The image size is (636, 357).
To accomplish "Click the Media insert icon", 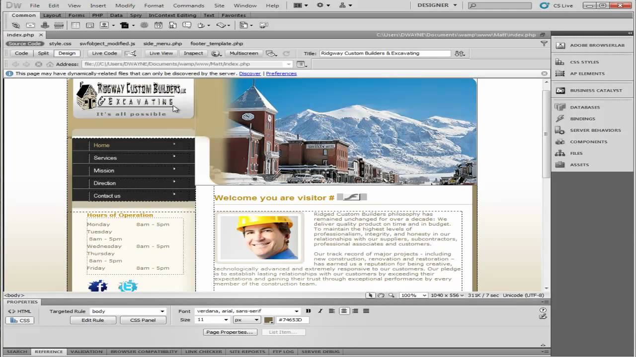I will pos(124,25).
